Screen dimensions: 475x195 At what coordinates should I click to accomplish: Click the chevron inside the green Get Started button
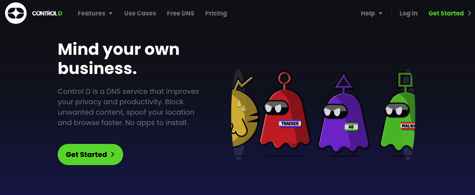click(113, 154)
